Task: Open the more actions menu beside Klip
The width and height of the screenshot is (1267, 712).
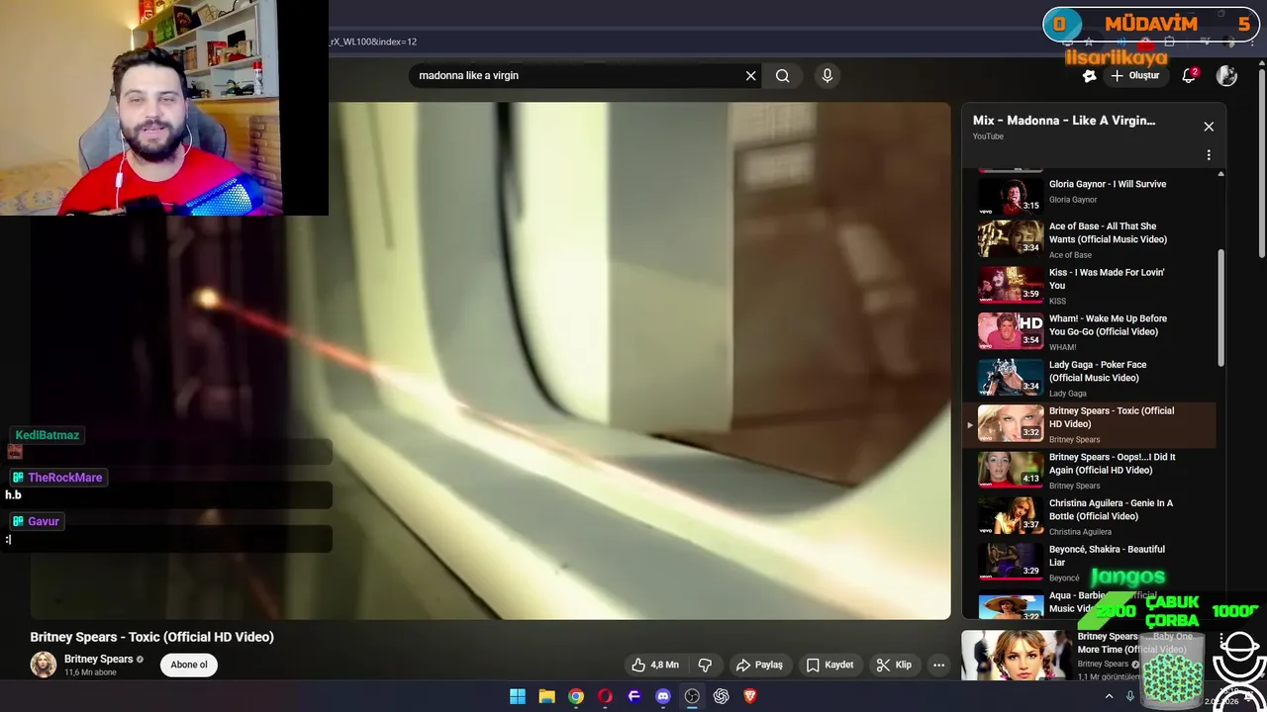Action: [x=938, y=665]
